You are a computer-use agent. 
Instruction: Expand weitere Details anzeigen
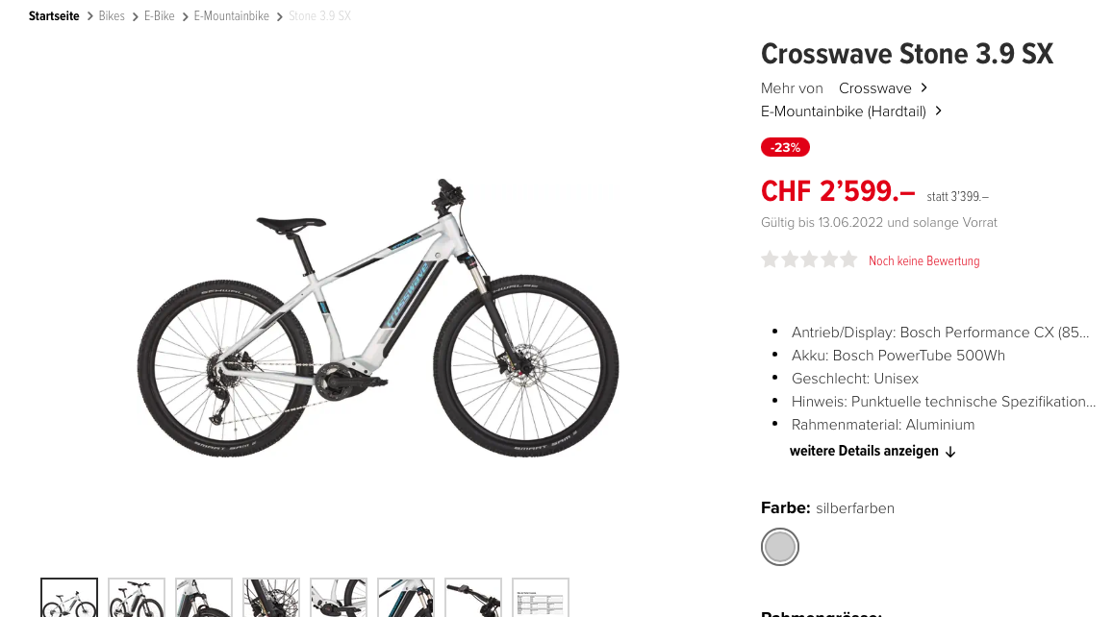point(864,451)
